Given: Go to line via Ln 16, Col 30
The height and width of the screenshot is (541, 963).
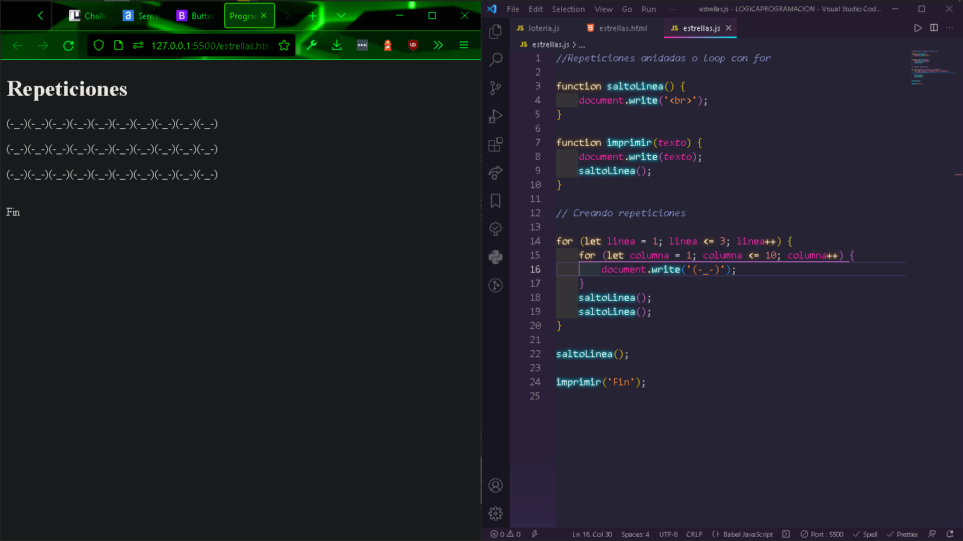Looking at the screenshot, I should coord(592,534).
